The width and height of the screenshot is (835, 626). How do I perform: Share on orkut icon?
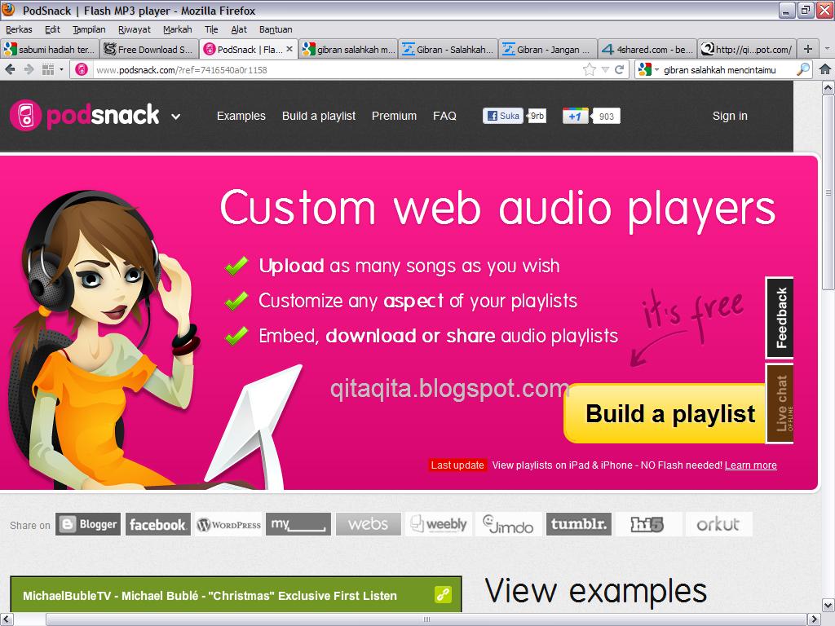pyautogui.click(x=719, y=524)
